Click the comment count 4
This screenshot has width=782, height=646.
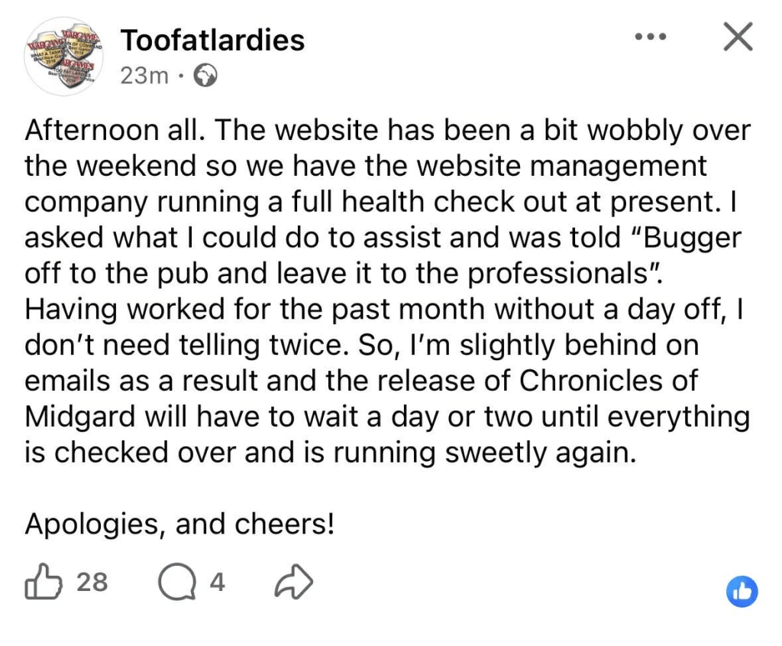point(218,583)
